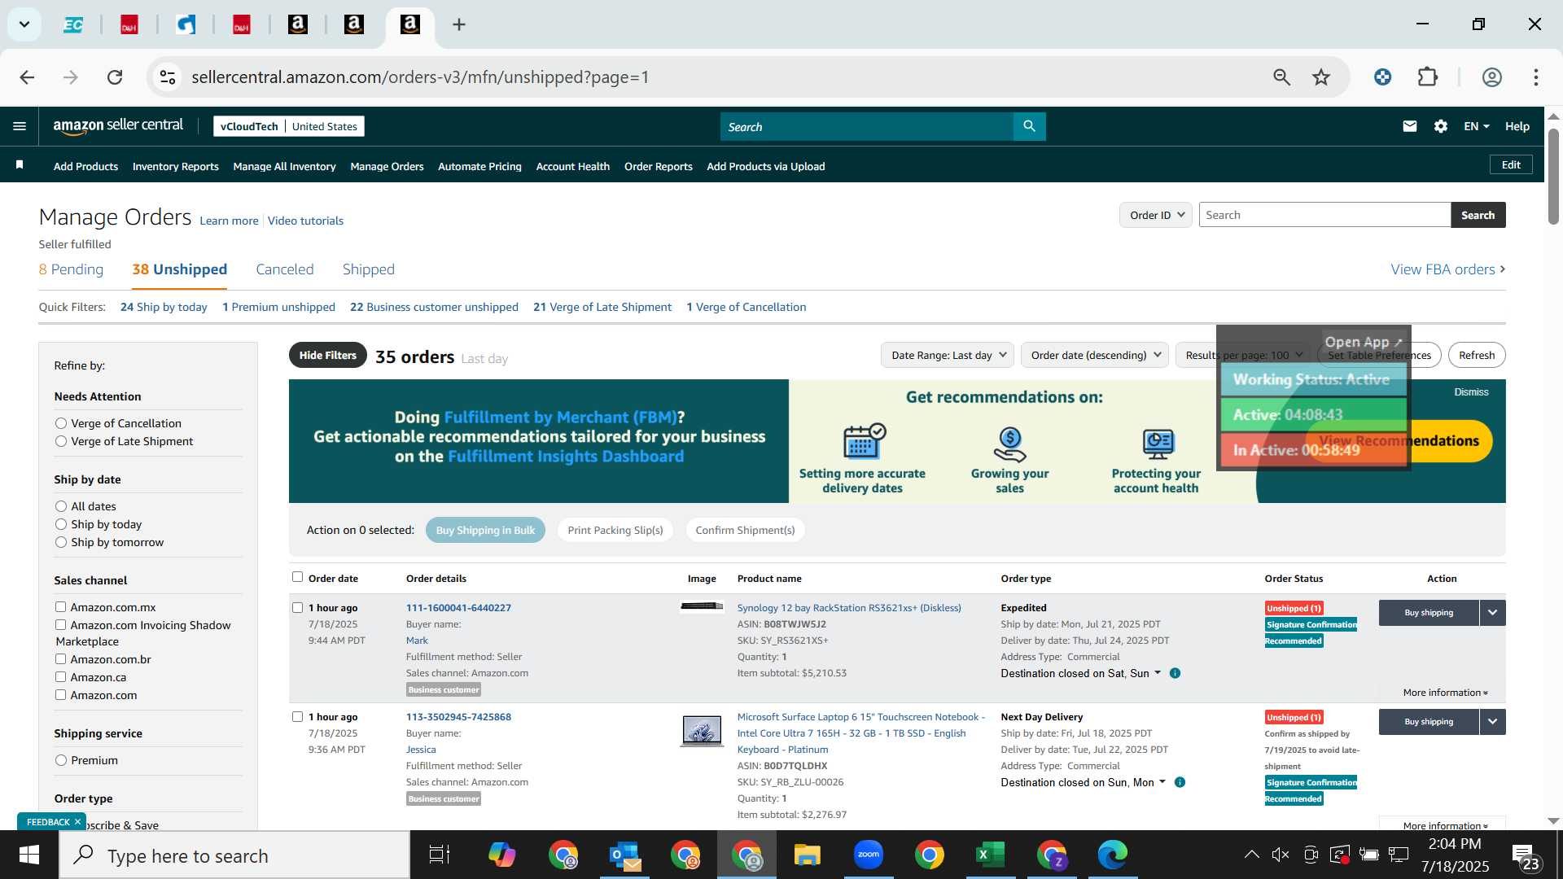Expand Buy shipping arrow for Synology order
This screenshot has height=879, width=1563.
[1492, 613]
